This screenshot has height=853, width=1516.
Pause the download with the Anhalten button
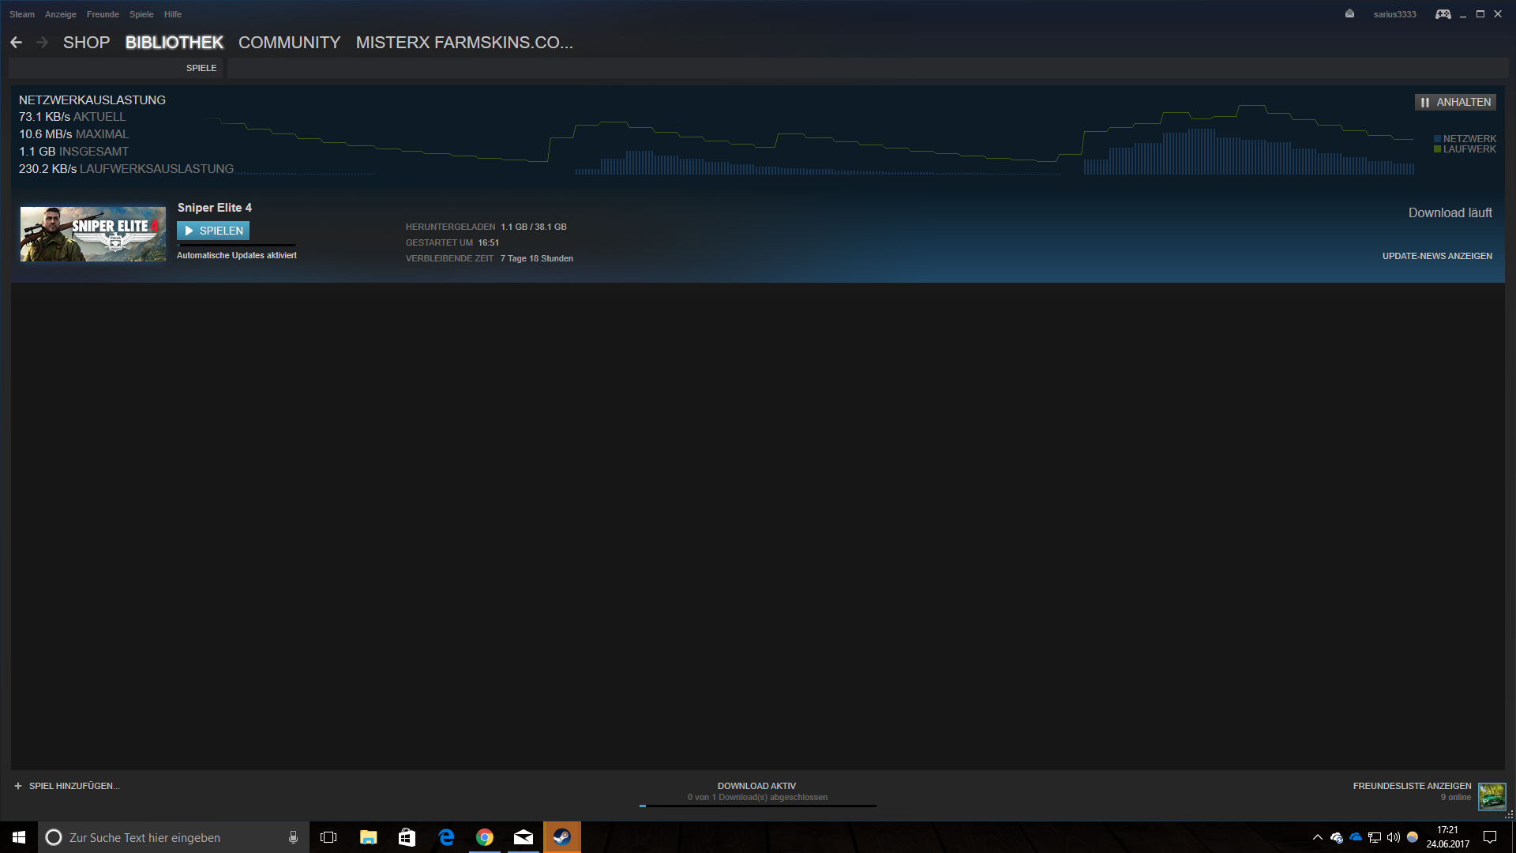tap(1455, 102)
